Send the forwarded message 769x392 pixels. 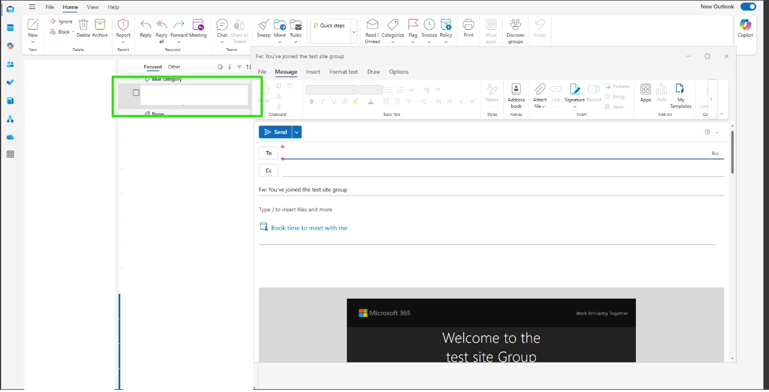(x=276, y=132)
